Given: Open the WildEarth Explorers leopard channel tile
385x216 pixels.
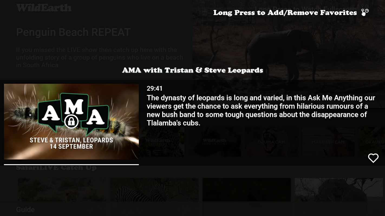Looking at the screenshot, I should (162, 142).
